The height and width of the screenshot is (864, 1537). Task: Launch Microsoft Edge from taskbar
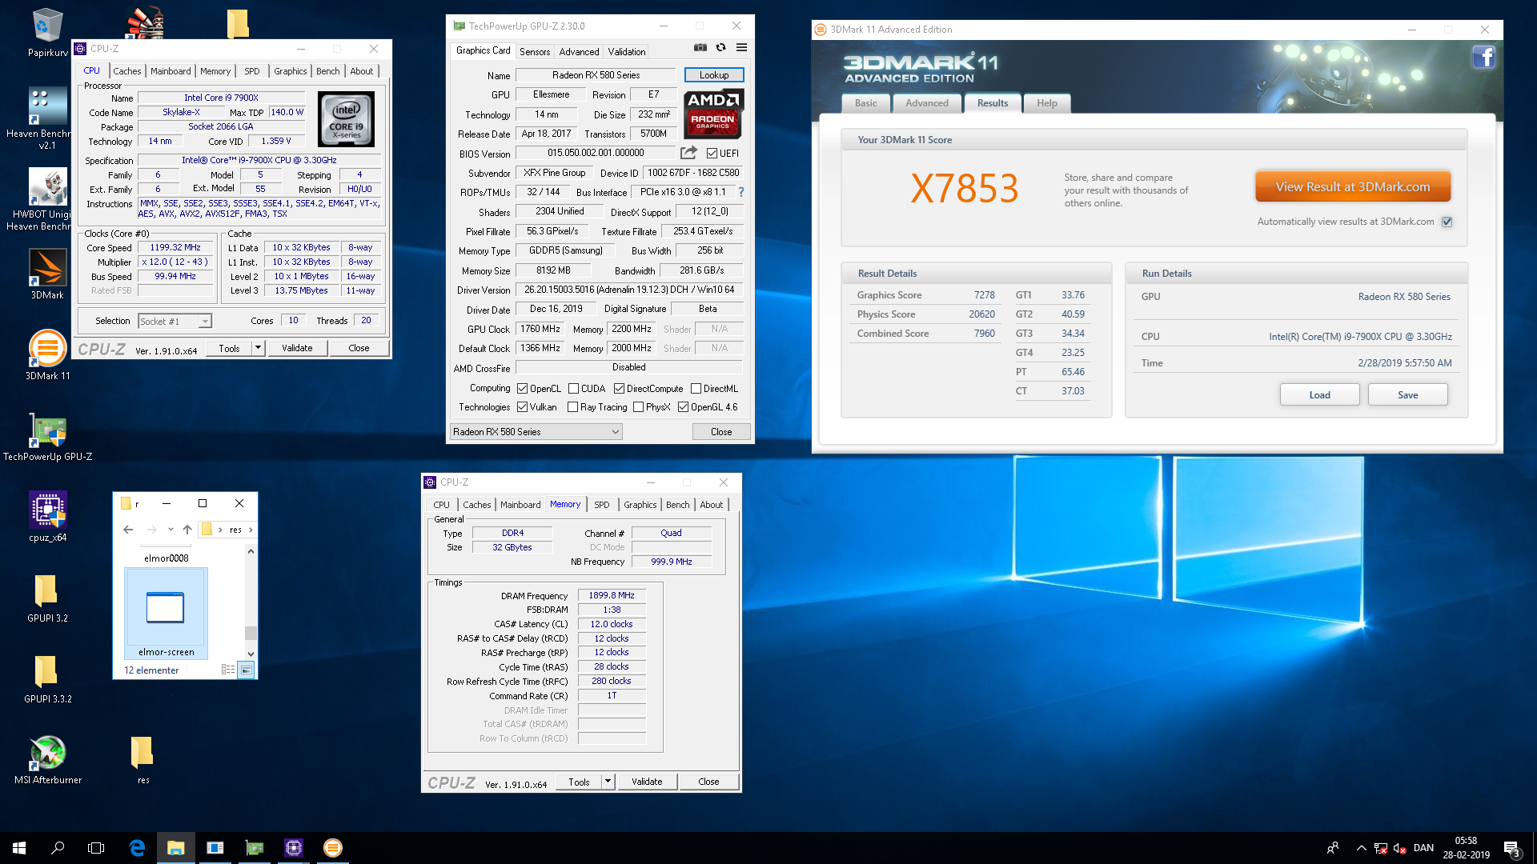pos(137,848)
